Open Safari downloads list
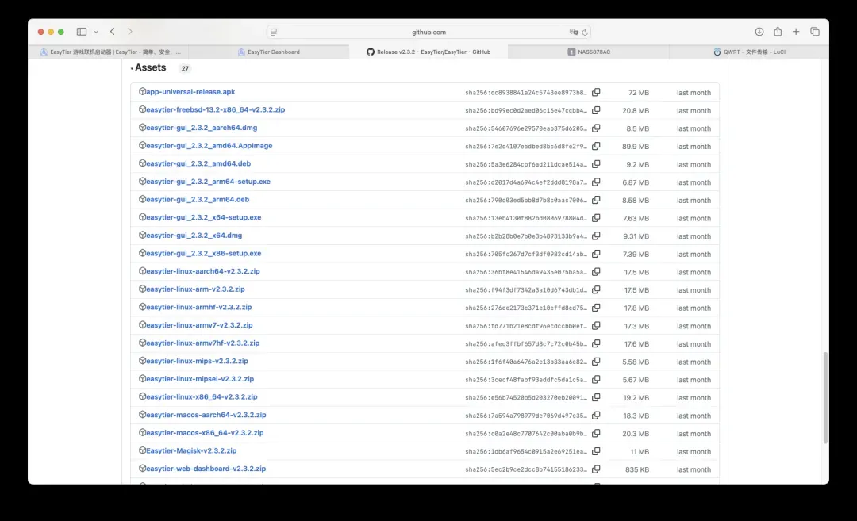Screen dimensions: 857x521 759,32
